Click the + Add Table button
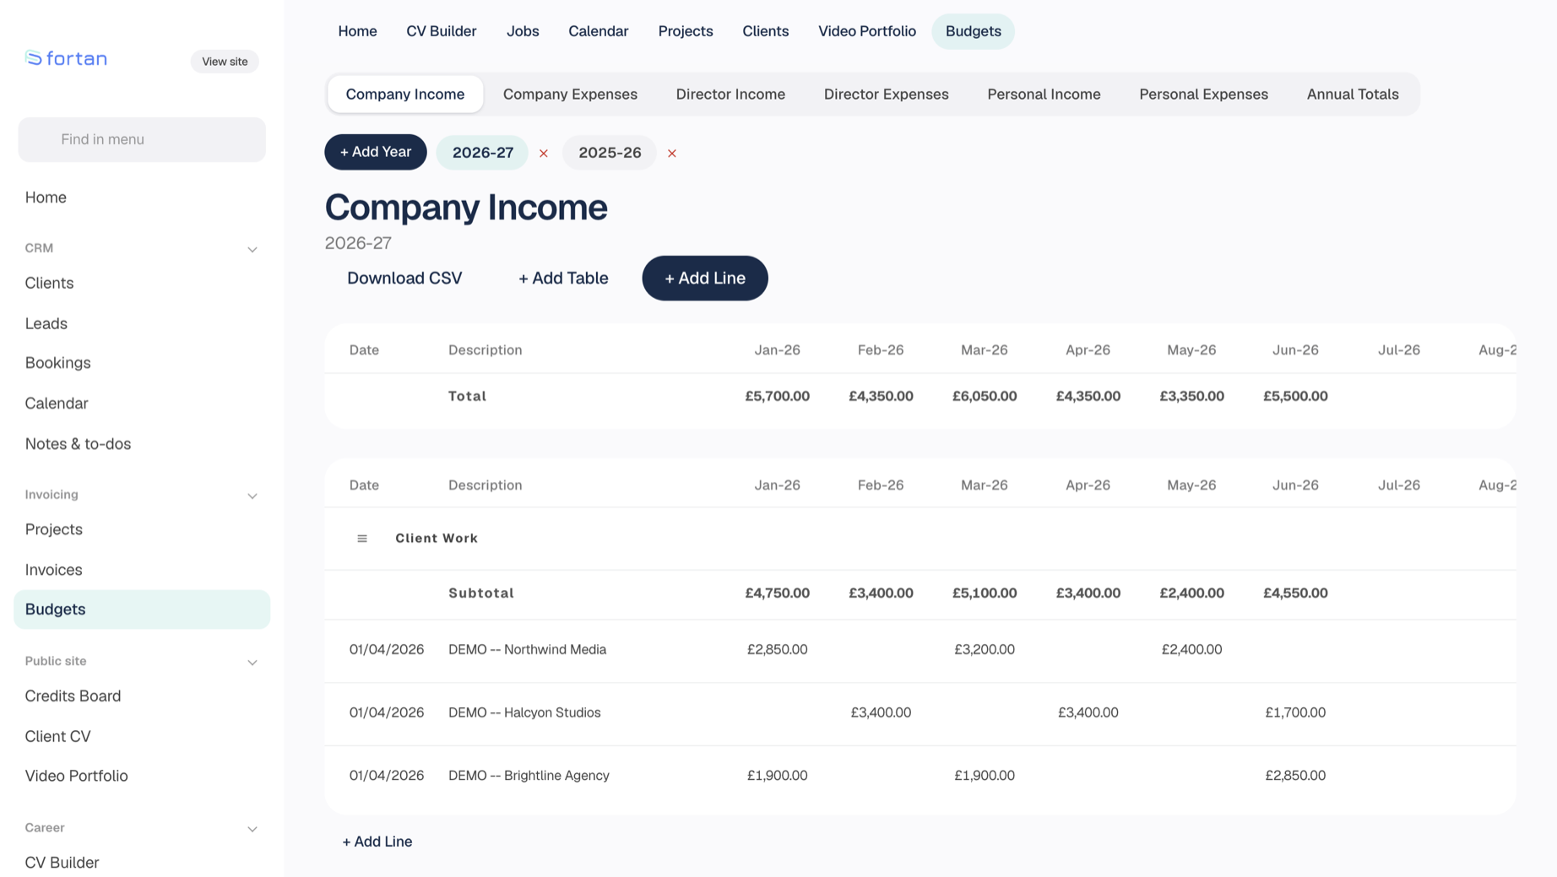The height and width of the screenshot is (877, 1557). coord(563,278)
